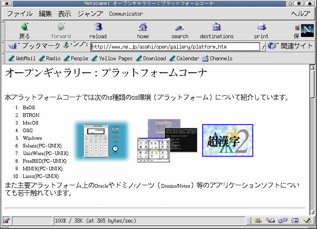Click the overlapping OS windows screenshot image
317x229 pixels.
click(167, 141)
